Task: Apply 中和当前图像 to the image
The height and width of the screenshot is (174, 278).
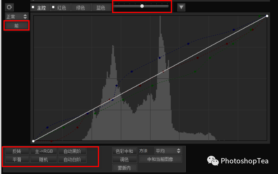Action: (161, 159)
